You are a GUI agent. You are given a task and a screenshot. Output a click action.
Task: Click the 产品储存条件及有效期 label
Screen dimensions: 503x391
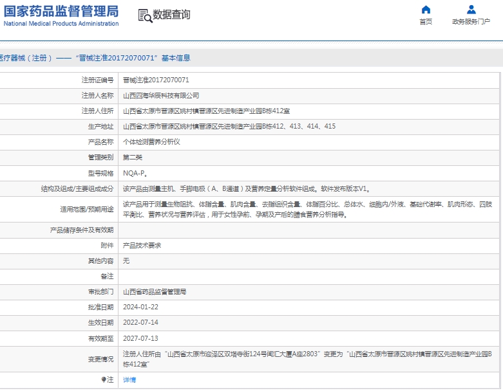[x=82, y=230]
